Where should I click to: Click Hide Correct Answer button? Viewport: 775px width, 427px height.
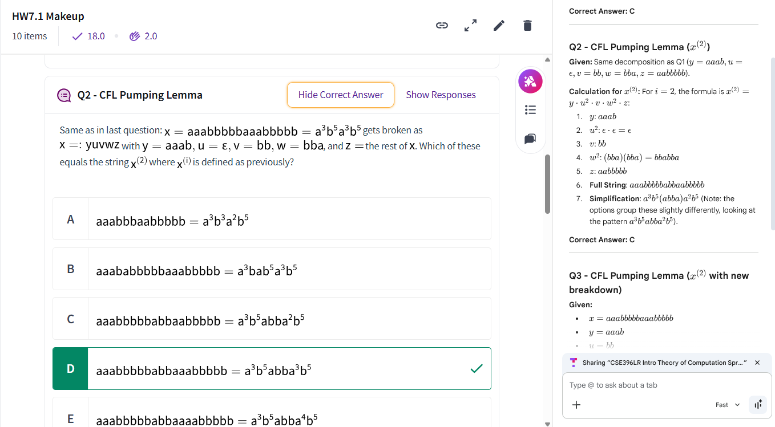[x=340, y=95]
